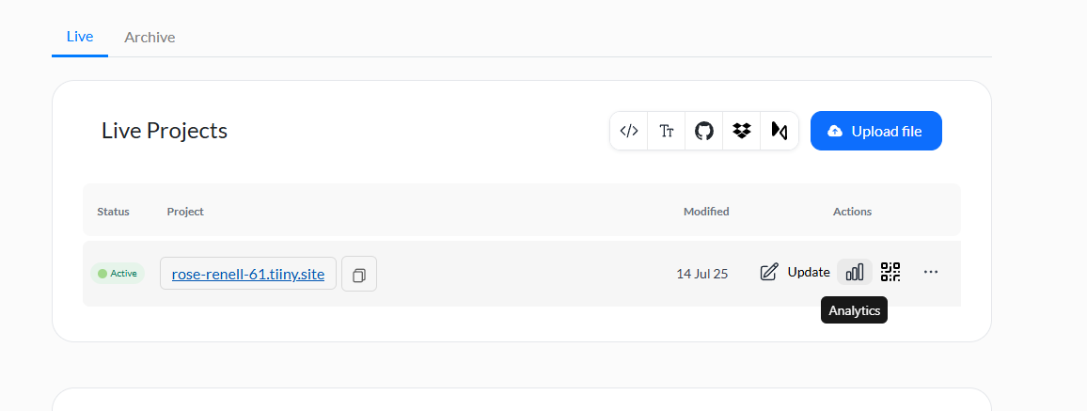The width and height of the screenshot is (1087, 411).
Task: Show the project's QR code
Action: tap(890, 272)
